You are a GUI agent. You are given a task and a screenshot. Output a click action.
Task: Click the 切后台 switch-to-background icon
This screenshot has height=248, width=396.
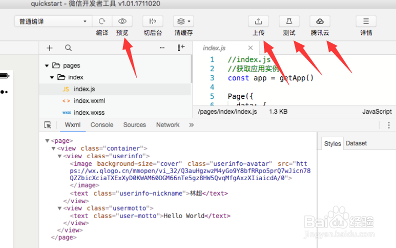[x=153, y=21]
